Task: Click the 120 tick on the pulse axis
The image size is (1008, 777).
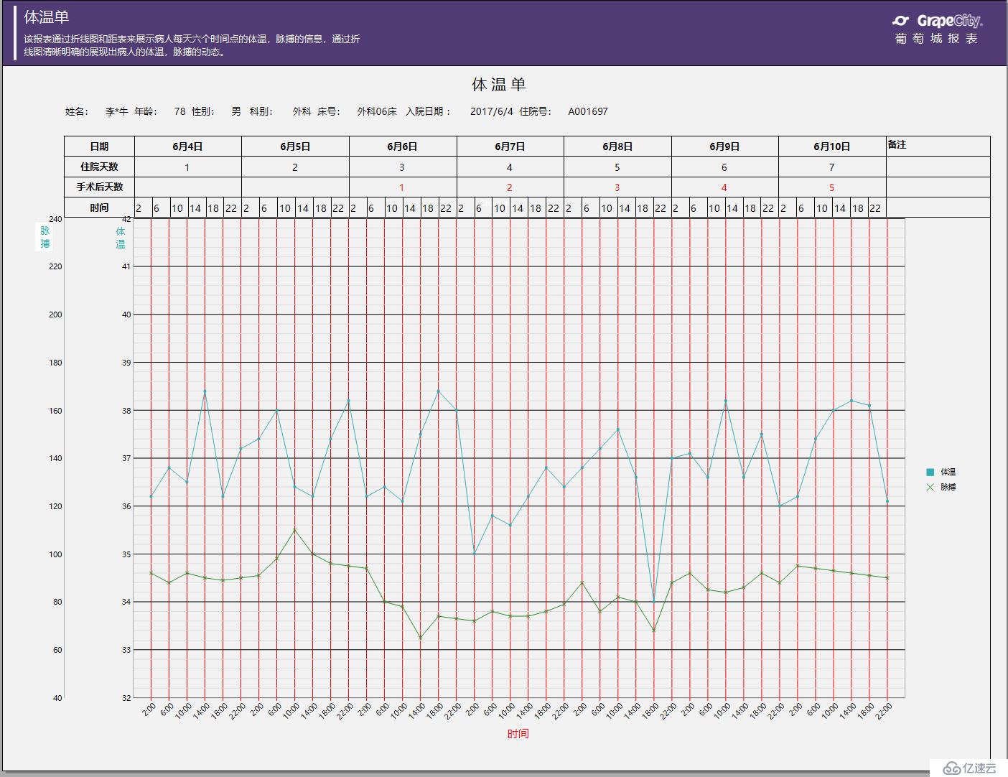Action: point(55,506)
